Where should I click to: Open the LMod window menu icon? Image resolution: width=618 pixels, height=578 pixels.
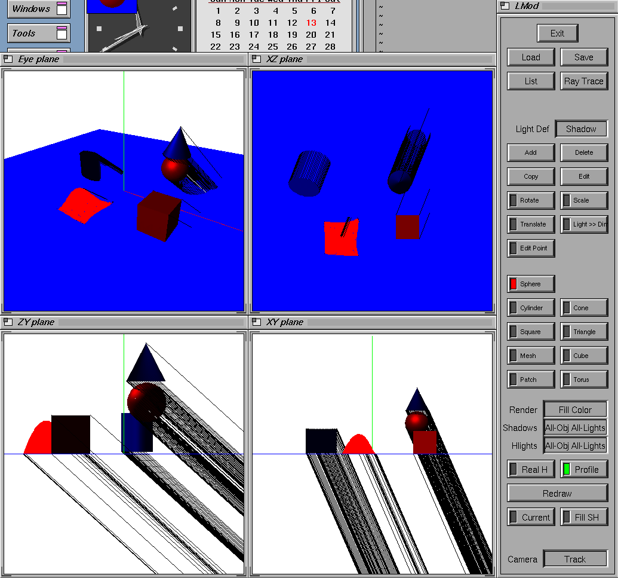point(505,6)
